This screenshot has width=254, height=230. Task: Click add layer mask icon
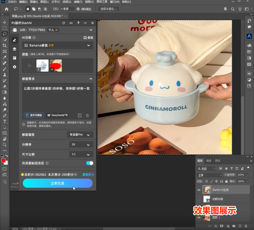(222, 226)
